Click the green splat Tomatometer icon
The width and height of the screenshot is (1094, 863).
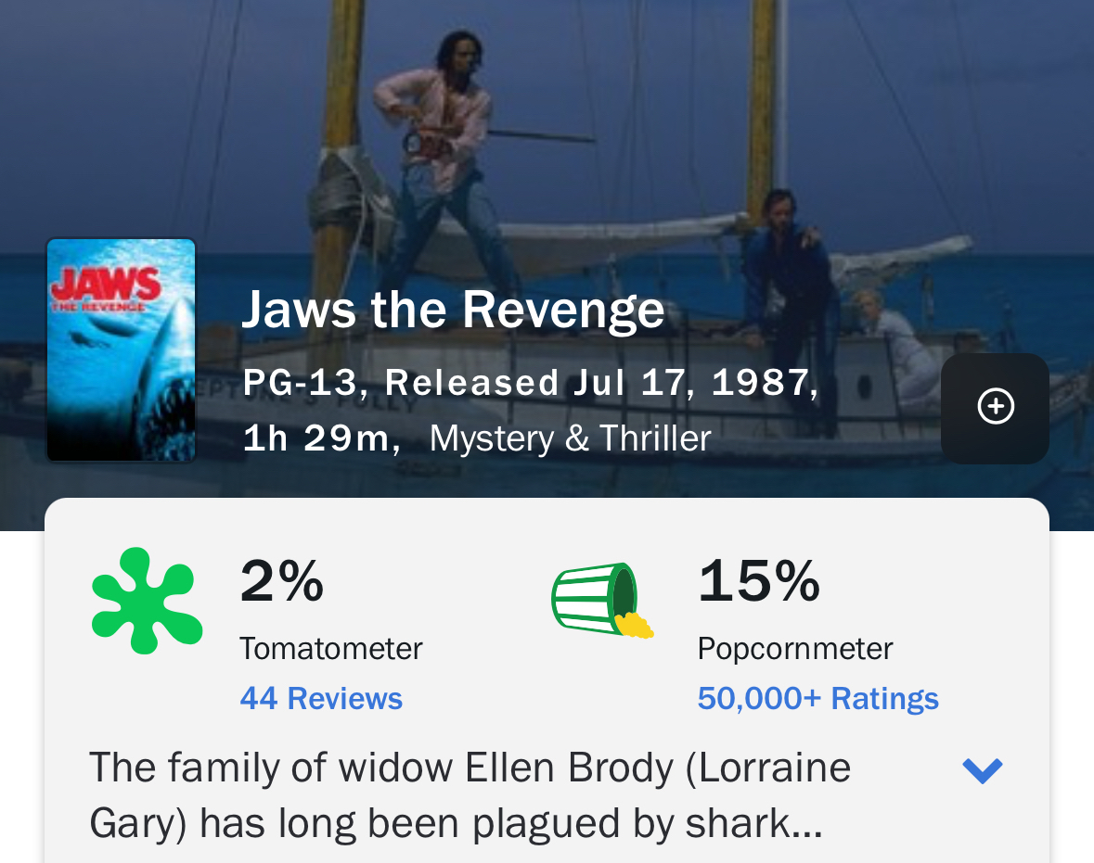[147, 601]
